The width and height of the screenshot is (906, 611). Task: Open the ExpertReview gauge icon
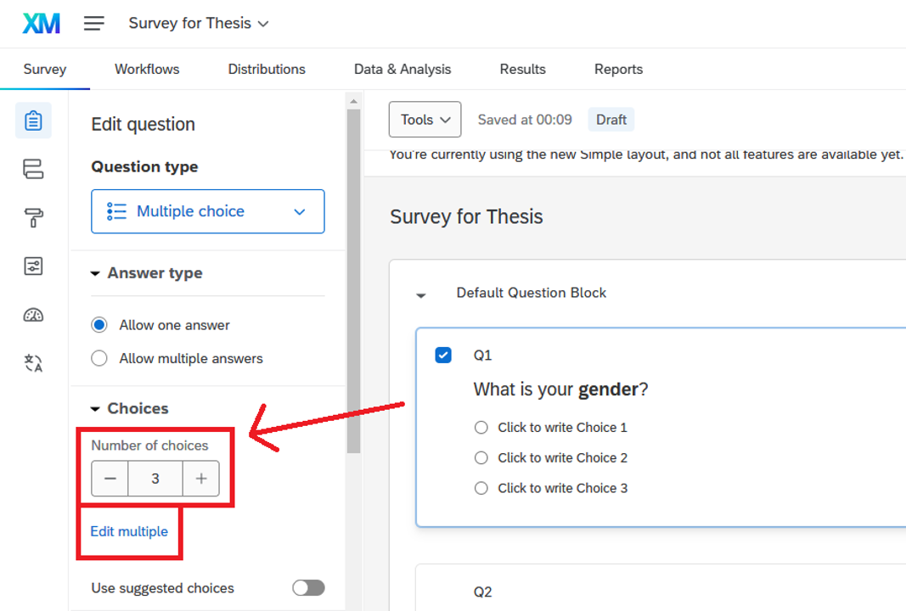[33, 316]
